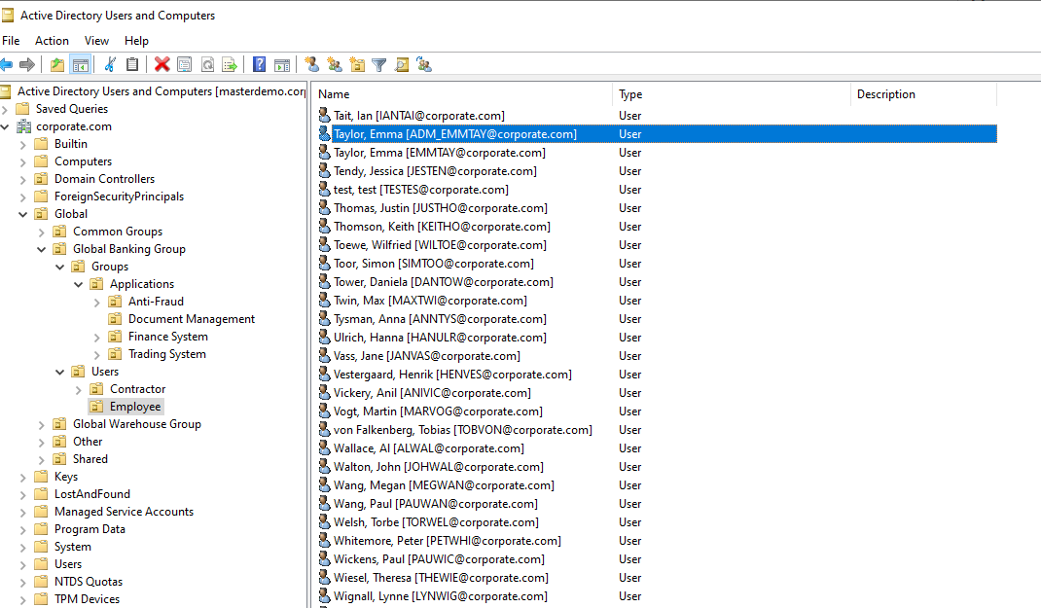
Task: Select the Shared OU in the tree
Action: tap(90, 458)
